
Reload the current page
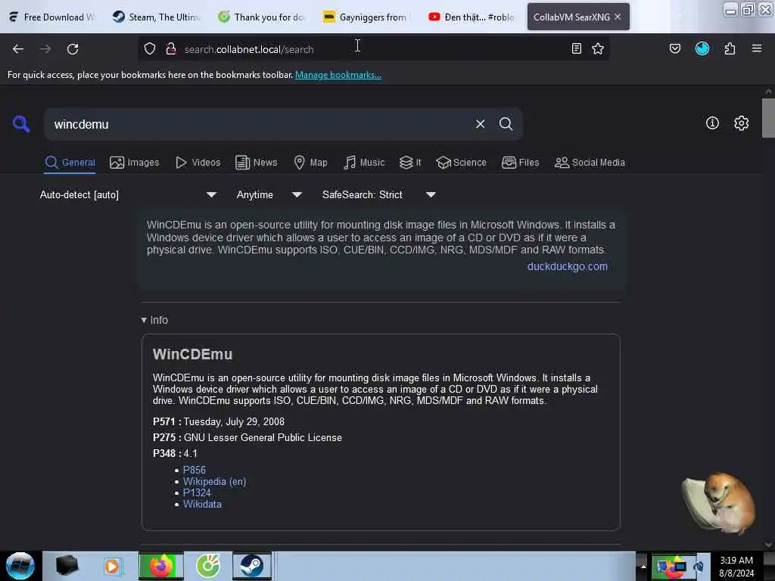(73, 49)
